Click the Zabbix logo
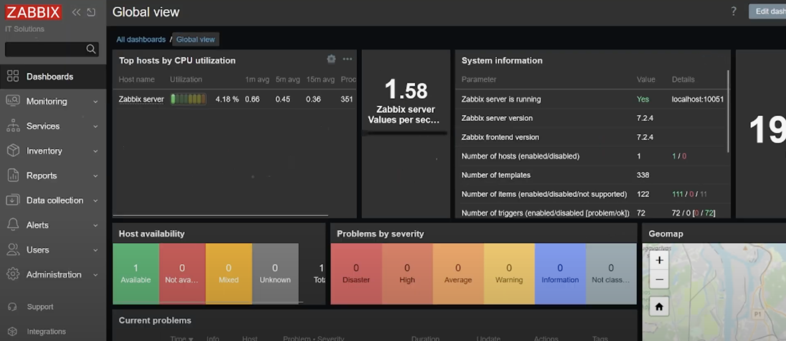 (x=33, y=12)
